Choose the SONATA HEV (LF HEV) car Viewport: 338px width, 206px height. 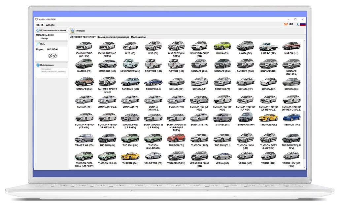199,103
